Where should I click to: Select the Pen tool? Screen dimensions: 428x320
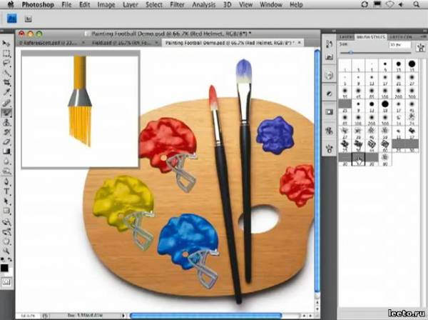pyautogui.click(x=6, y=181)
